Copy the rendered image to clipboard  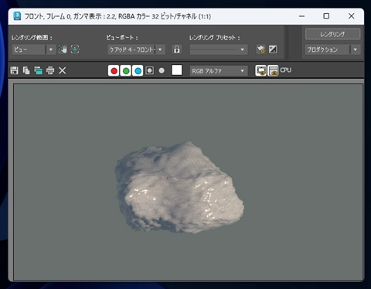(x=26, y=70)
